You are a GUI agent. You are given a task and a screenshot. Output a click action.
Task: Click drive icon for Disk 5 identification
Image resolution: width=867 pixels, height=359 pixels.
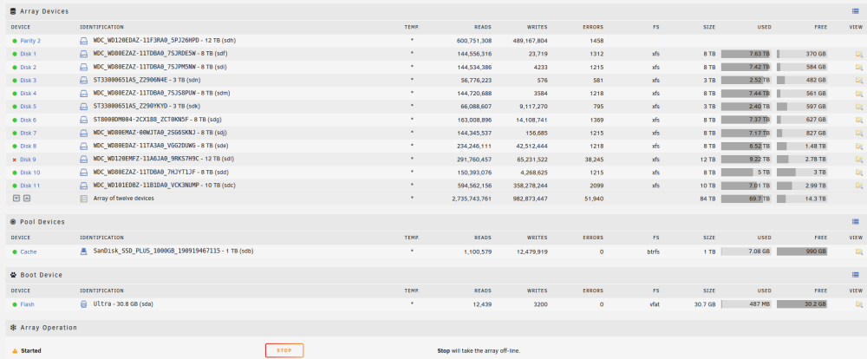(84, 107)
